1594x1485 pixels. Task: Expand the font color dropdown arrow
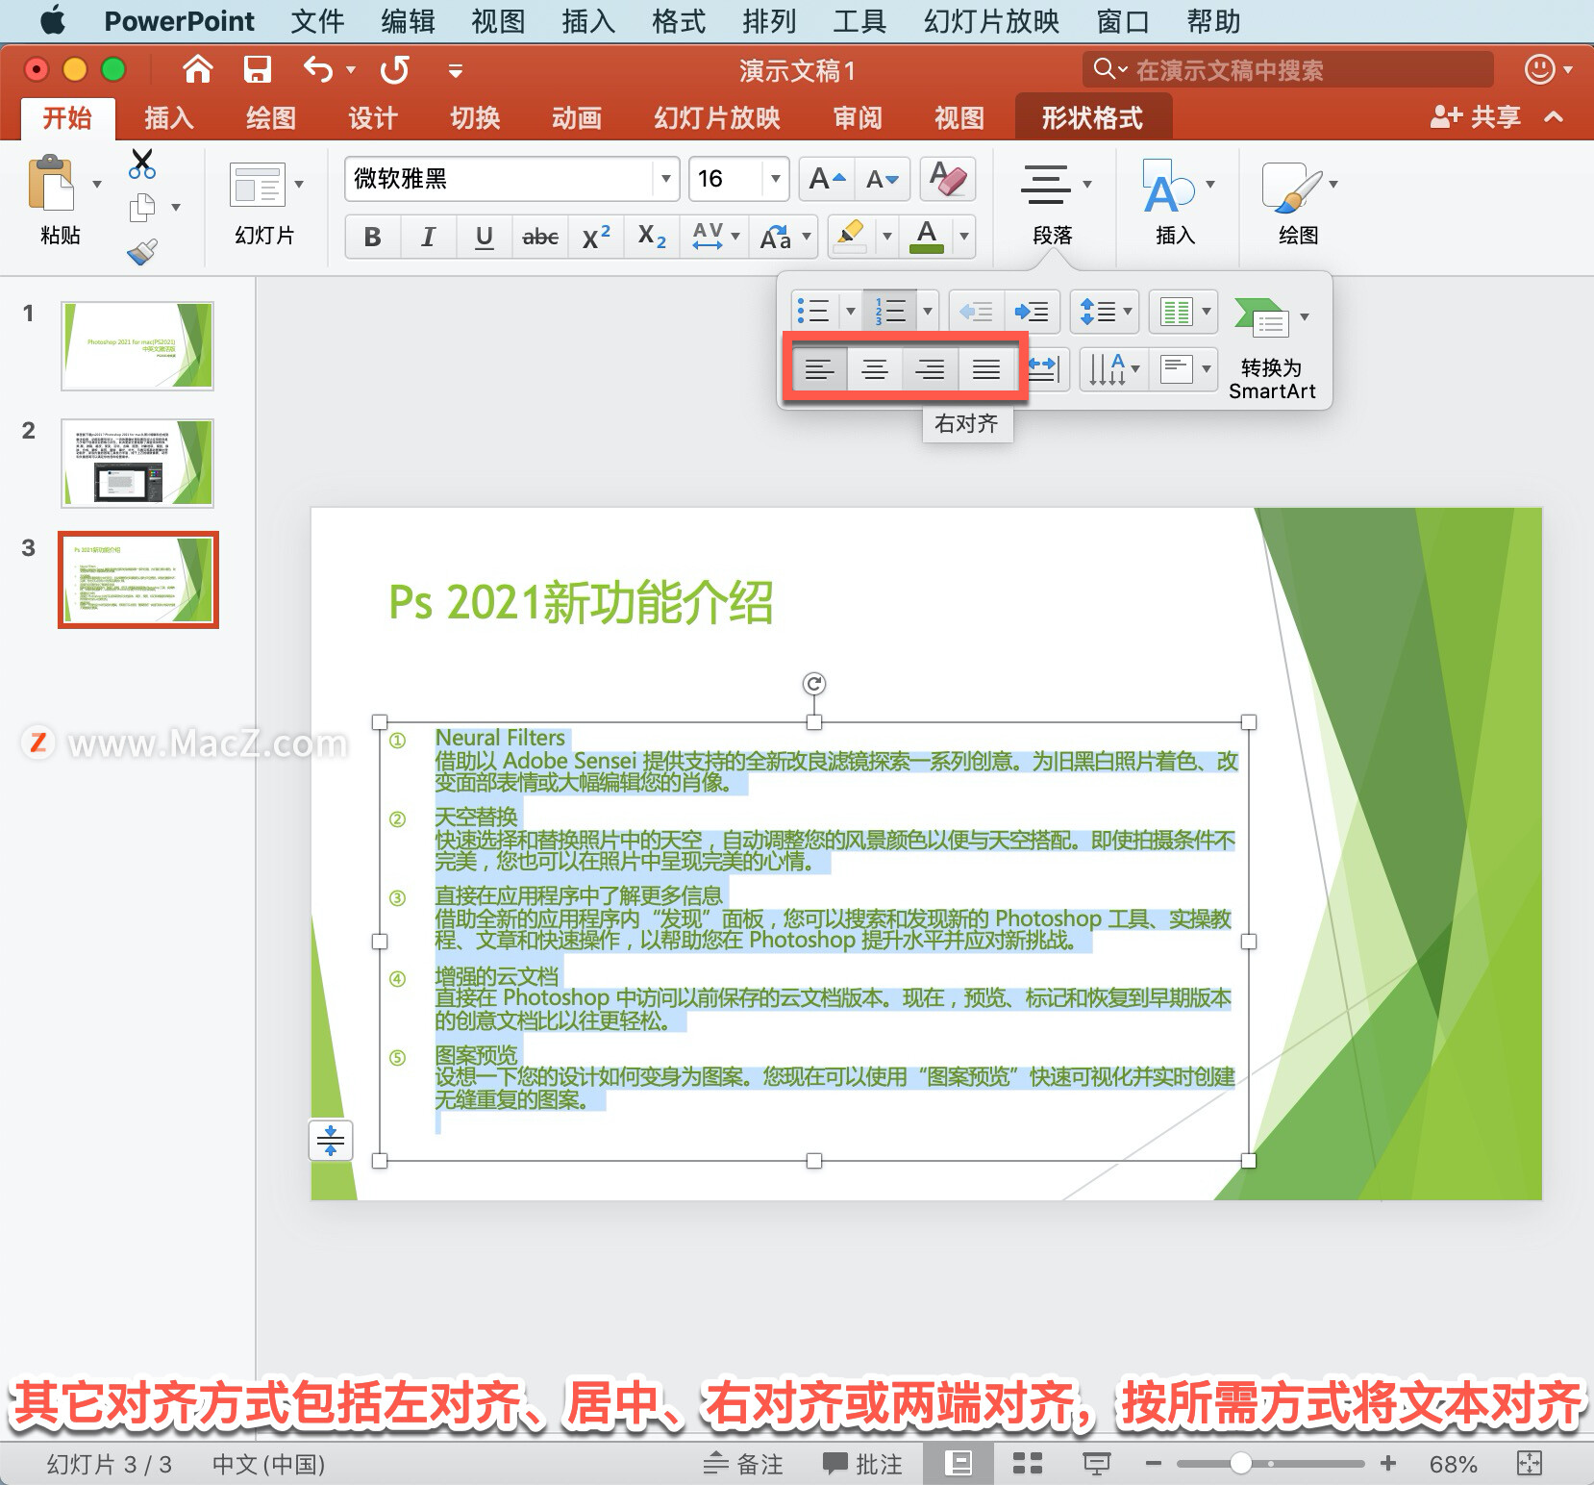[x=964, y=237]
